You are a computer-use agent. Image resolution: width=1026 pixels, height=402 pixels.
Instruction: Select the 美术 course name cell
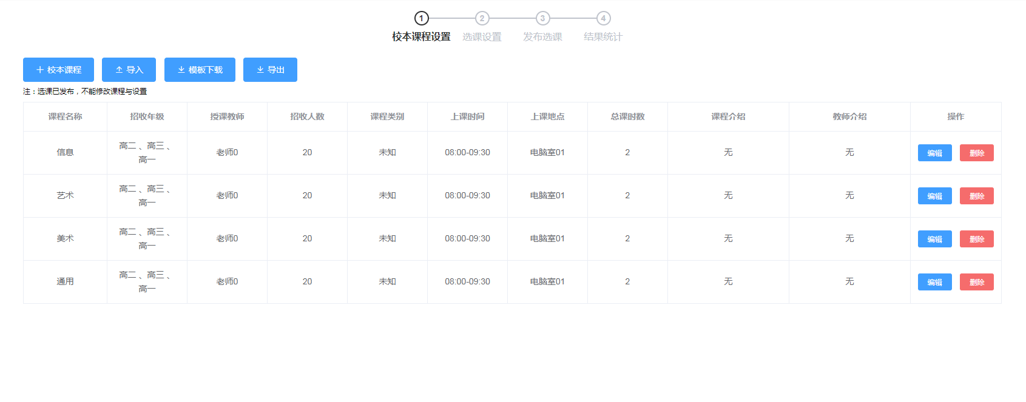65,238
